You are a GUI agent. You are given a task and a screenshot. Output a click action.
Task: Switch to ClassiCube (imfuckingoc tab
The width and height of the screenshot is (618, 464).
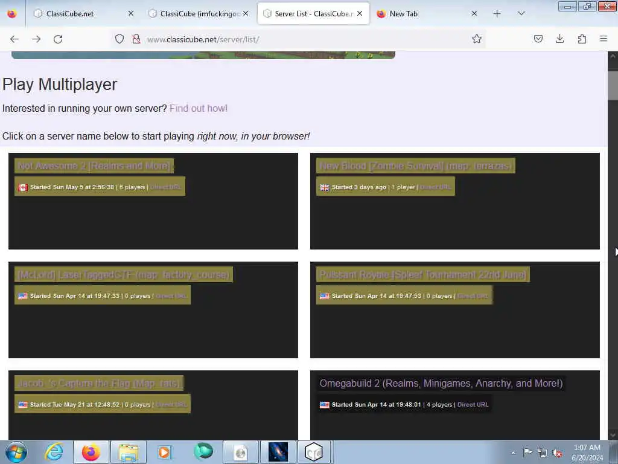pyautogui.click(x=198, y=14)
